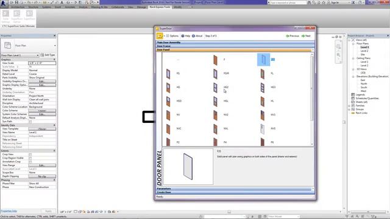Pick the P4 door panel icon
The height and width of the screenshot is (219, 390).
coord(215,142)
